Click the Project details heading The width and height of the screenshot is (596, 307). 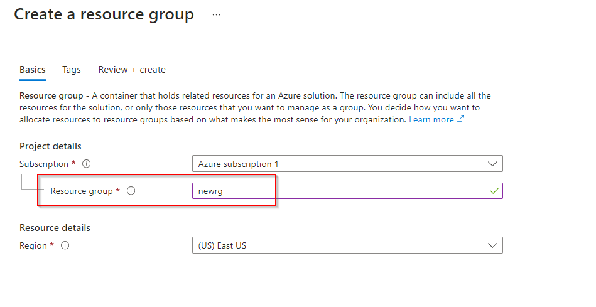click(x=51, y=146)
